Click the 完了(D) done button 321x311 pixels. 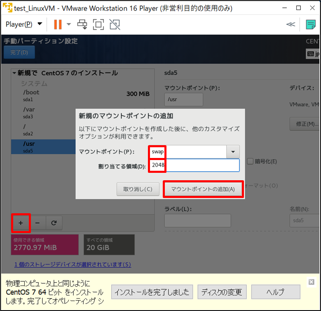pyautogui.click(x=19, y=52)
